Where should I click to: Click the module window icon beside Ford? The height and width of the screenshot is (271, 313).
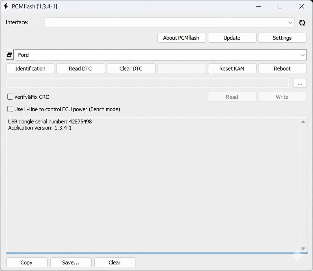click(10, 54)
